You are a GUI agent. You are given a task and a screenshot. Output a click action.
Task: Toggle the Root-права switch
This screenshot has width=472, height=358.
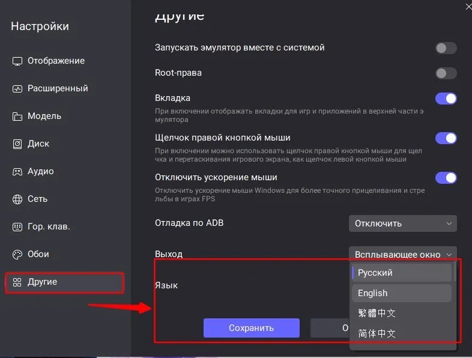click(x=446, y=73)
